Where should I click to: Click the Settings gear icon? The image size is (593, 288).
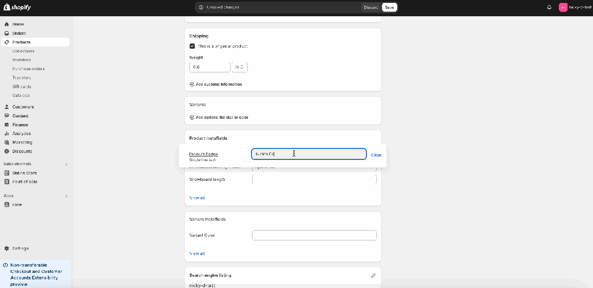coord(6,249)
